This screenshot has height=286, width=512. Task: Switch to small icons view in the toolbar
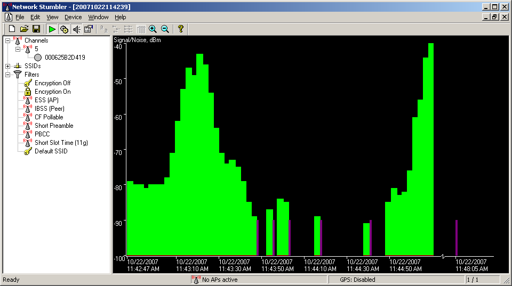pyautogui.click(x=116, y=29)
